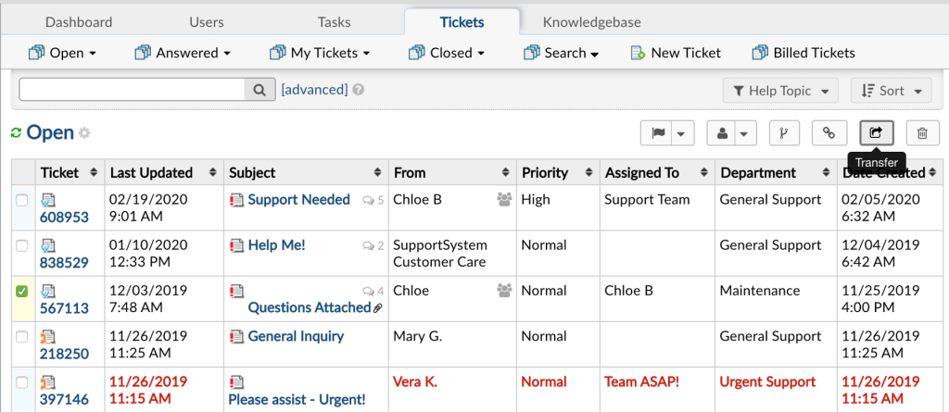
Task: Expand the Sort dropdown
Action: (x=891, y=91)
